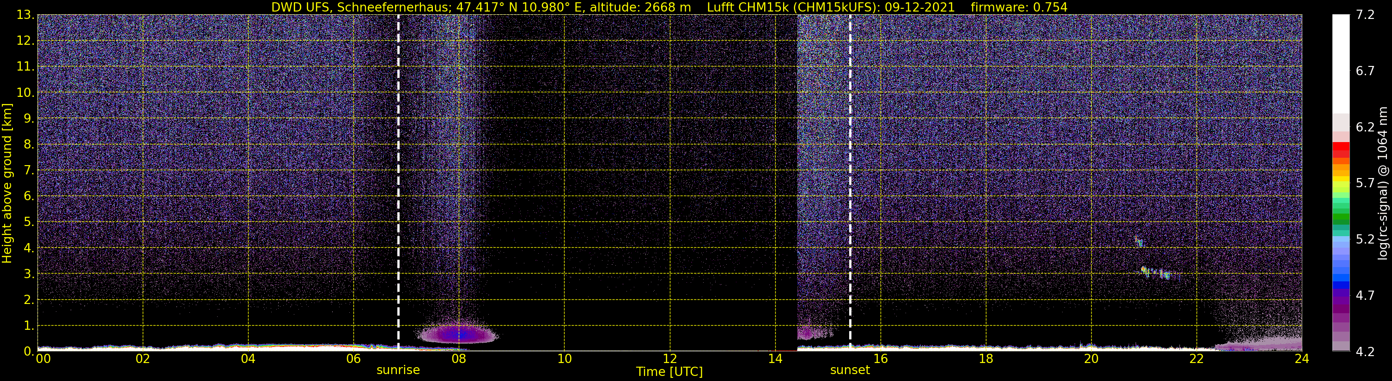Click the colorbar tick label "6.2"

click(1365, 127)
